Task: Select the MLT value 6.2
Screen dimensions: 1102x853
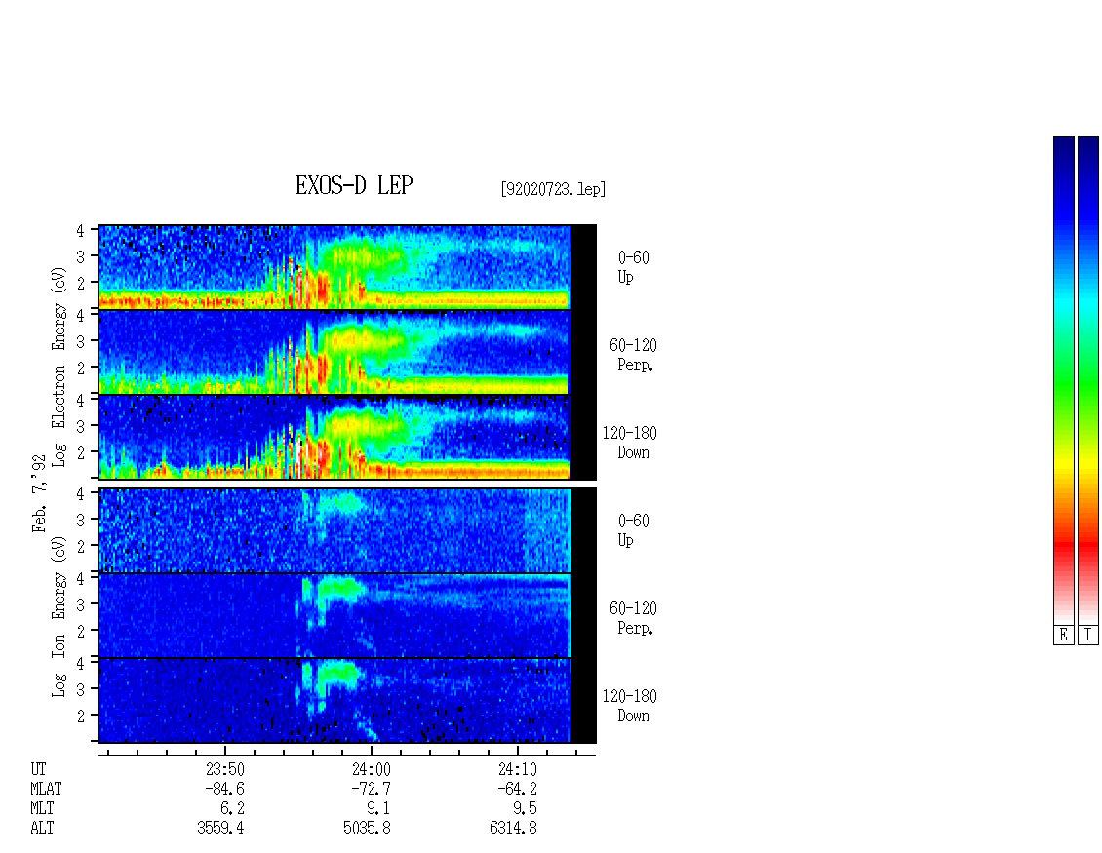Action: point(233,809)
